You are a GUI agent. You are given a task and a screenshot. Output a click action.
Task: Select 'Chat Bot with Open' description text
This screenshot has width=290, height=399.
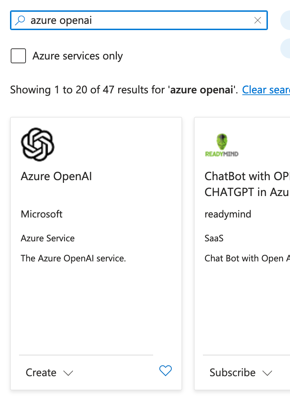tap(247, 258)
